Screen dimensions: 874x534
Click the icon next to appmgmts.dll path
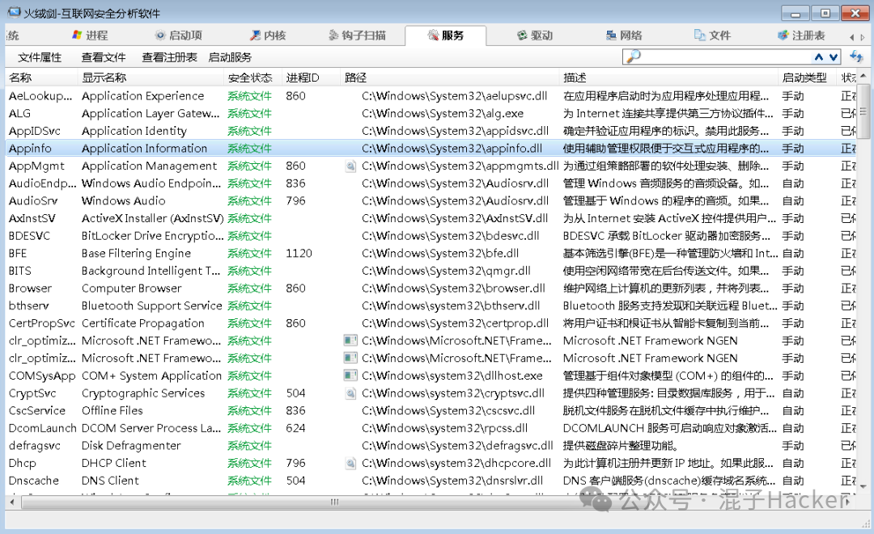(350, 166)
